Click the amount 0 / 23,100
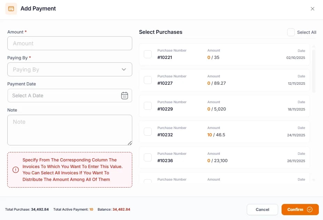The image size is (323, 220). (x=217, y=161)
